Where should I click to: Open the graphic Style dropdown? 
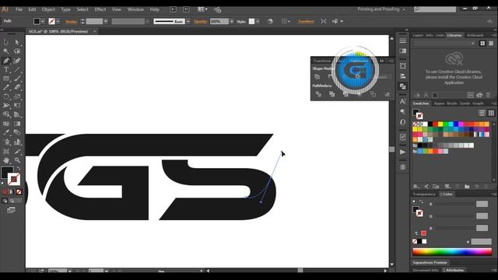[258, 21]
